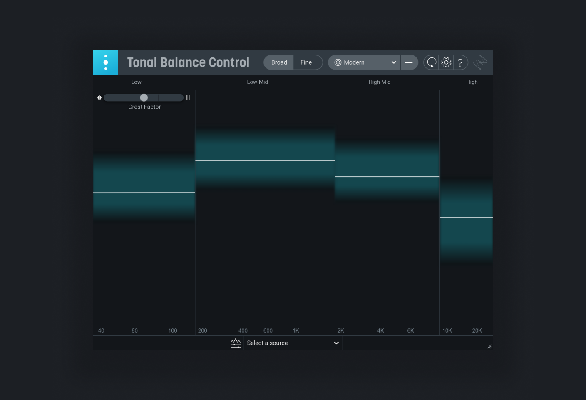Click the Low-Mid band label
The width and height of the screenshot is (586, 400).
258,82
